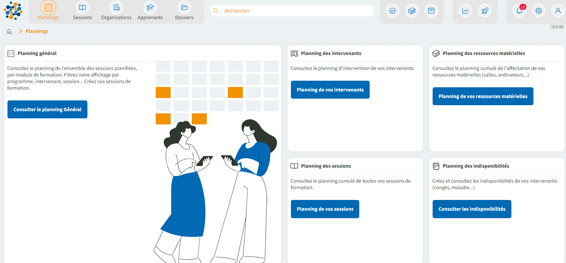Click Consulter le planning Général button
The height and width of the screenshot is (263, 566).
click(47, 109)
